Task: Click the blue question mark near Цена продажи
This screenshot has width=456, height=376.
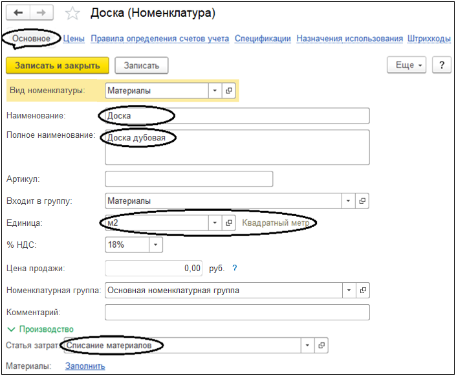Action: click(x=235, y=269)
